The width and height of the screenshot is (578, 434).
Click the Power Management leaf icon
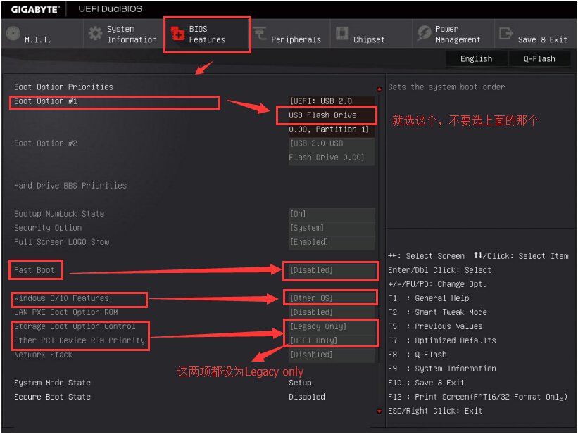pos(425,34)
